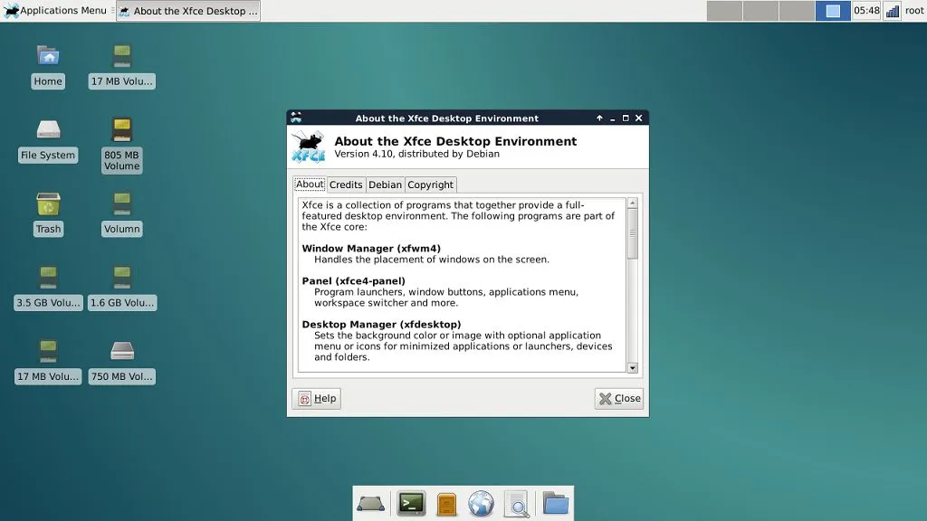Viewport: 927px width, 521px height.
Task: Launch the Web Browser globe icon
Action: tap(481, 503)
